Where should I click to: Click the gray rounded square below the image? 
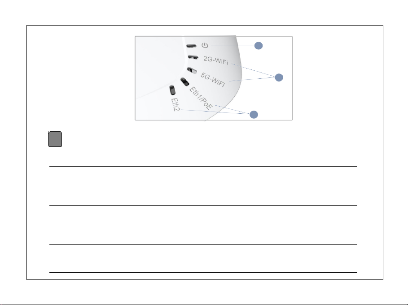[55, 139]
